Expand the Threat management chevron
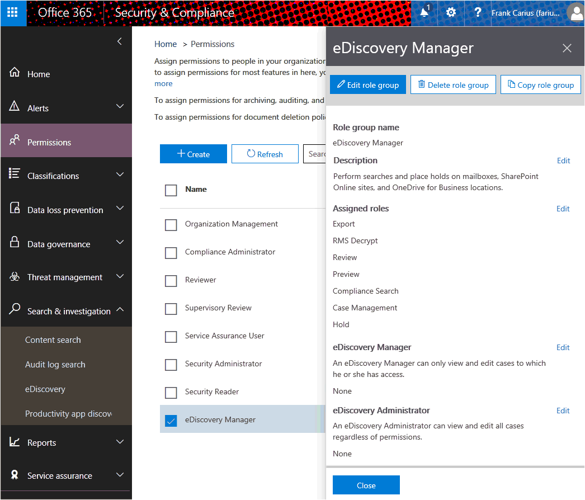Image resolution: width=585 pixels, height=500 pixels. pos(120,276)
